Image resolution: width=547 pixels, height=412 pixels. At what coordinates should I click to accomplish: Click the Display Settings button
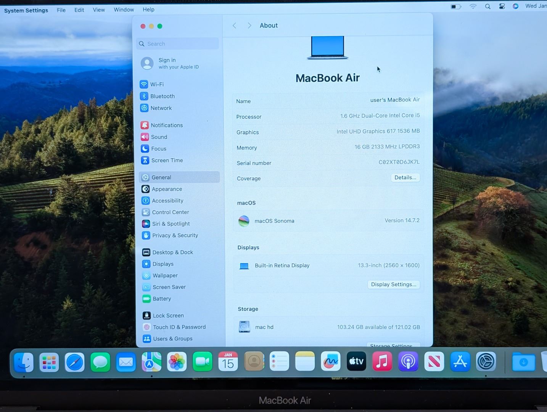(393, 284)
